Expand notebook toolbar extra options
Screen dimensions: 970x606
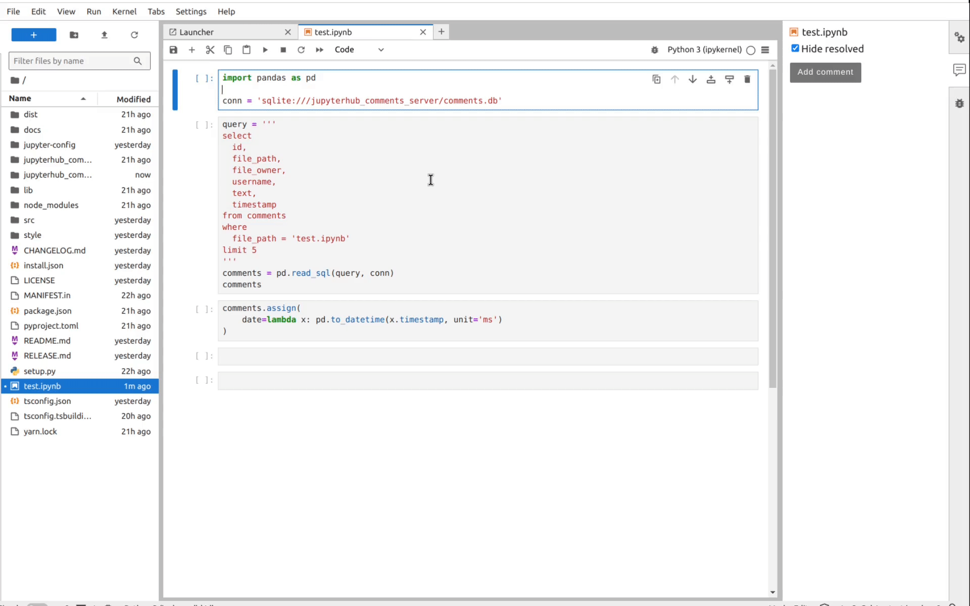765,49
